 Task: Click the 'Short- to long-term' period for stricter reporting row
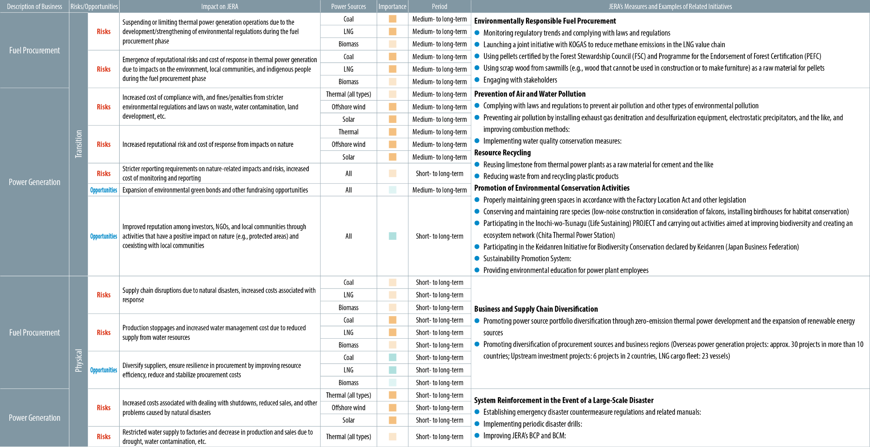tap(439, 173)
